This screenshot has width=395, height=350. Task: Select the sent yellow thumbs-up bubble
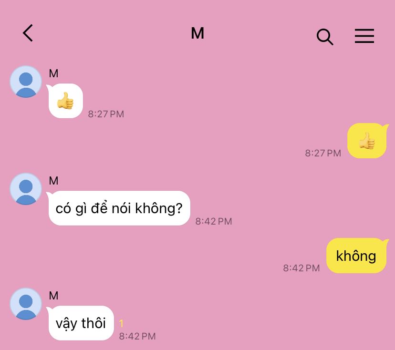[367, 141]
